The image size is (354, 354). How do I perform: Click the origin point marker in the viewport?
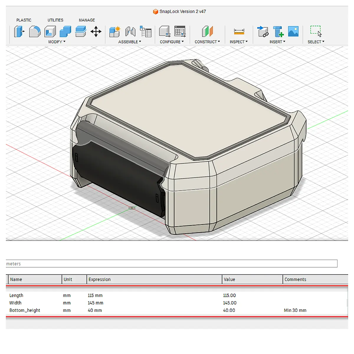click(x=132, y=208)
